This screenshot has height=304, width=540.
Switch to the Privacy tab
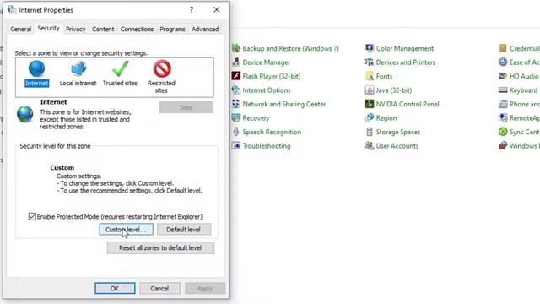pyautogui.click(x=75, y=29)
